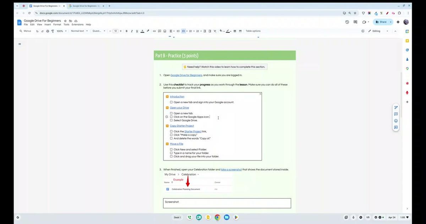This screenshot has width=426, height=224.
Task: Open the emoji reaction panel in the sidebar
Action: click(x=396, y=121)
